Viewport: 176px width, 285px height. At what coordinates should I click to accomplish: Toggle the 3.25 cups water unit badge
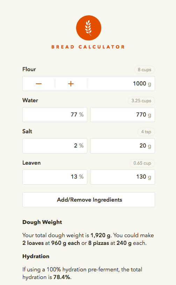141,101
